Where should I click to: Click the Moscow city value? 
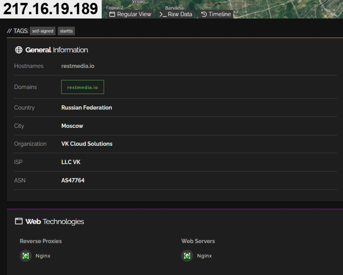pyautogui.click(x=72, y=126)
